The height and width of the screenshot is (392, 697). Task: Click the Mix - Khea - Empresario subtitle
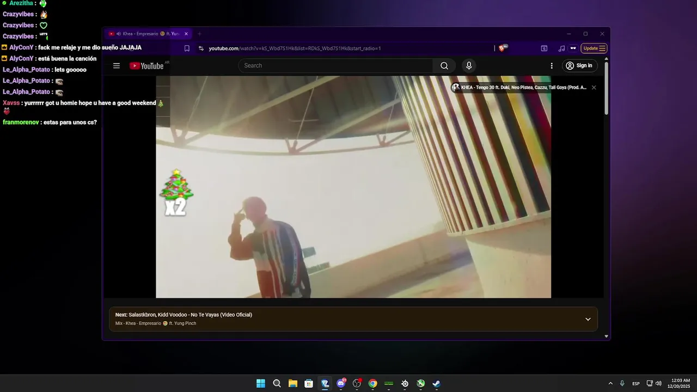point(156,323)
